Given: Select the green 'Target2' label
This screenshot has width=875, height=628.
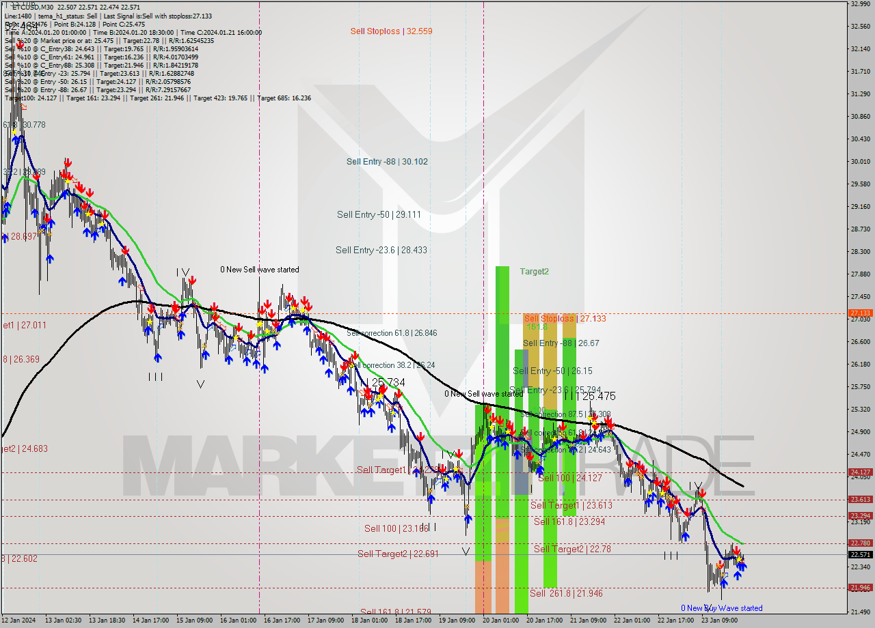Looking at the screenshot, I should (534, 271).
